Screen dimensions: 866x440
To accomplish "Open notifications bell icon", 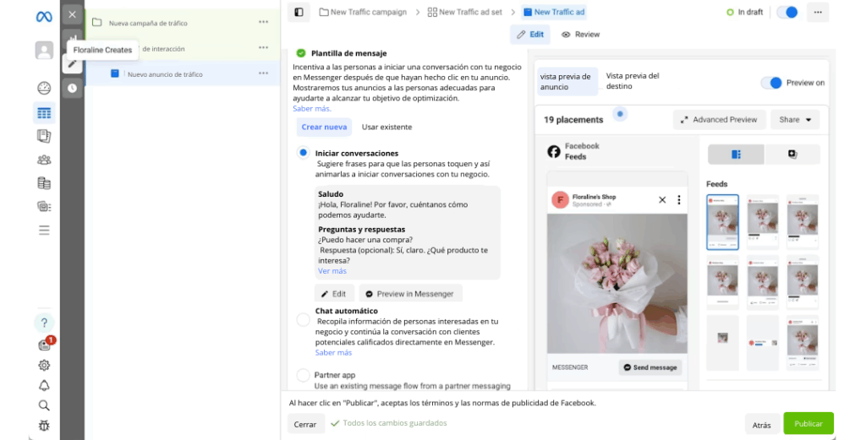I will pyautogui.click(x=44, y=385).
